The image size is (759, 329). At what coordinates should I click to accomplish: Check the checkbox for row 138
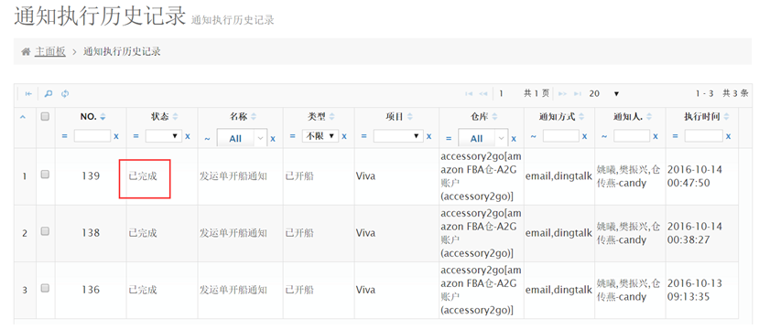[45, 231]
